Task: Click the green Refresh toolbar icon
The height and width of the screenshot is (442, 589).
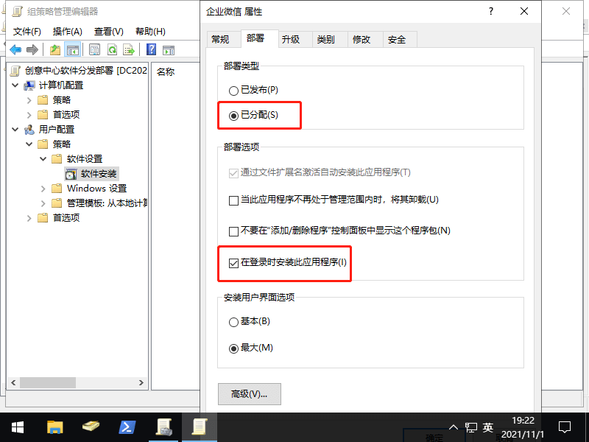Action: [112, 49]
